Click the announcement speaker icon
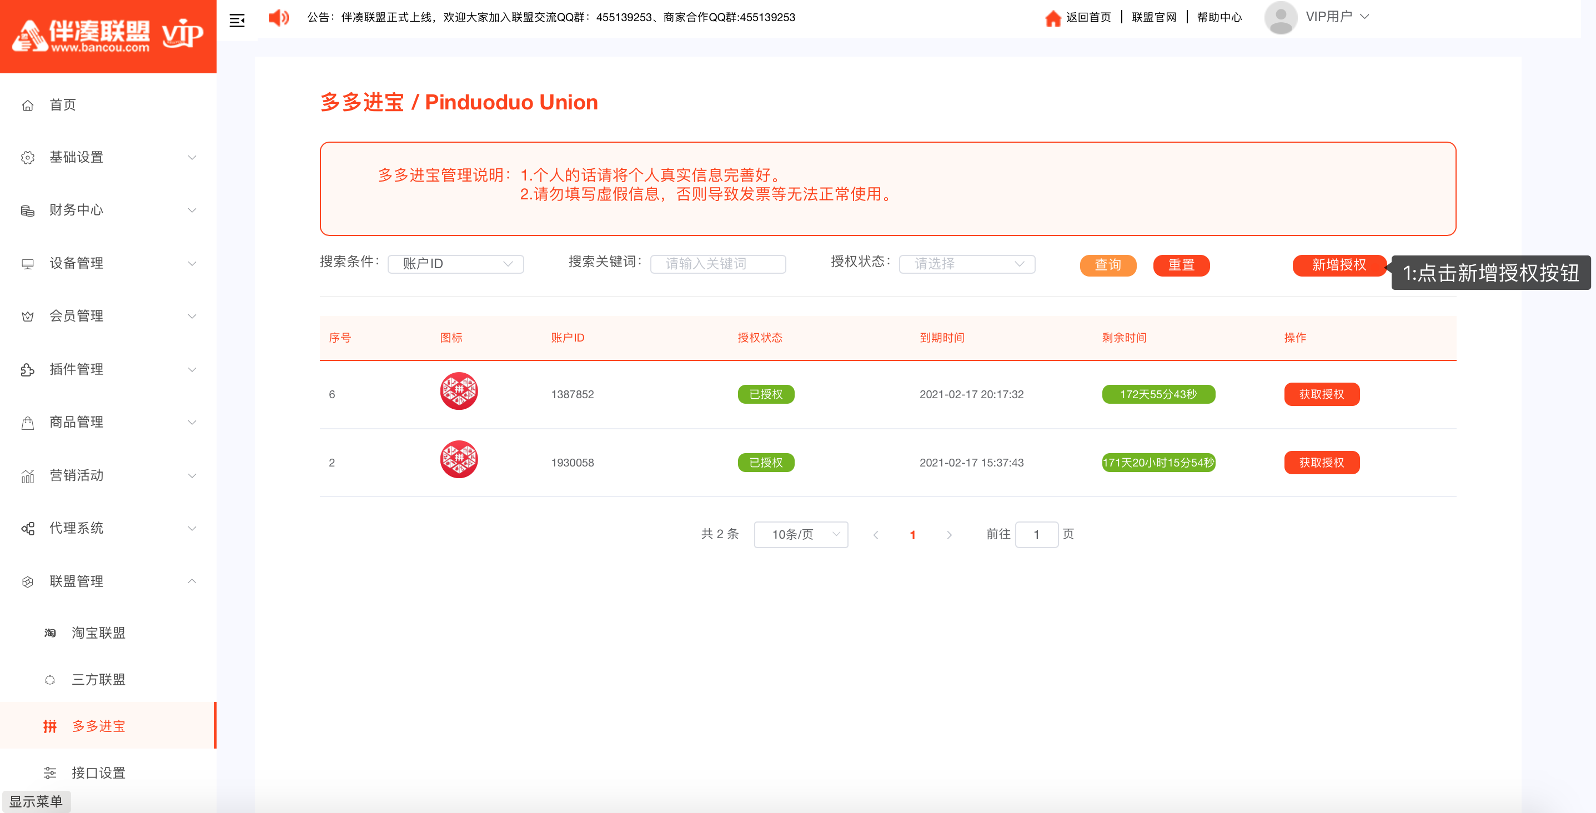 278,17
